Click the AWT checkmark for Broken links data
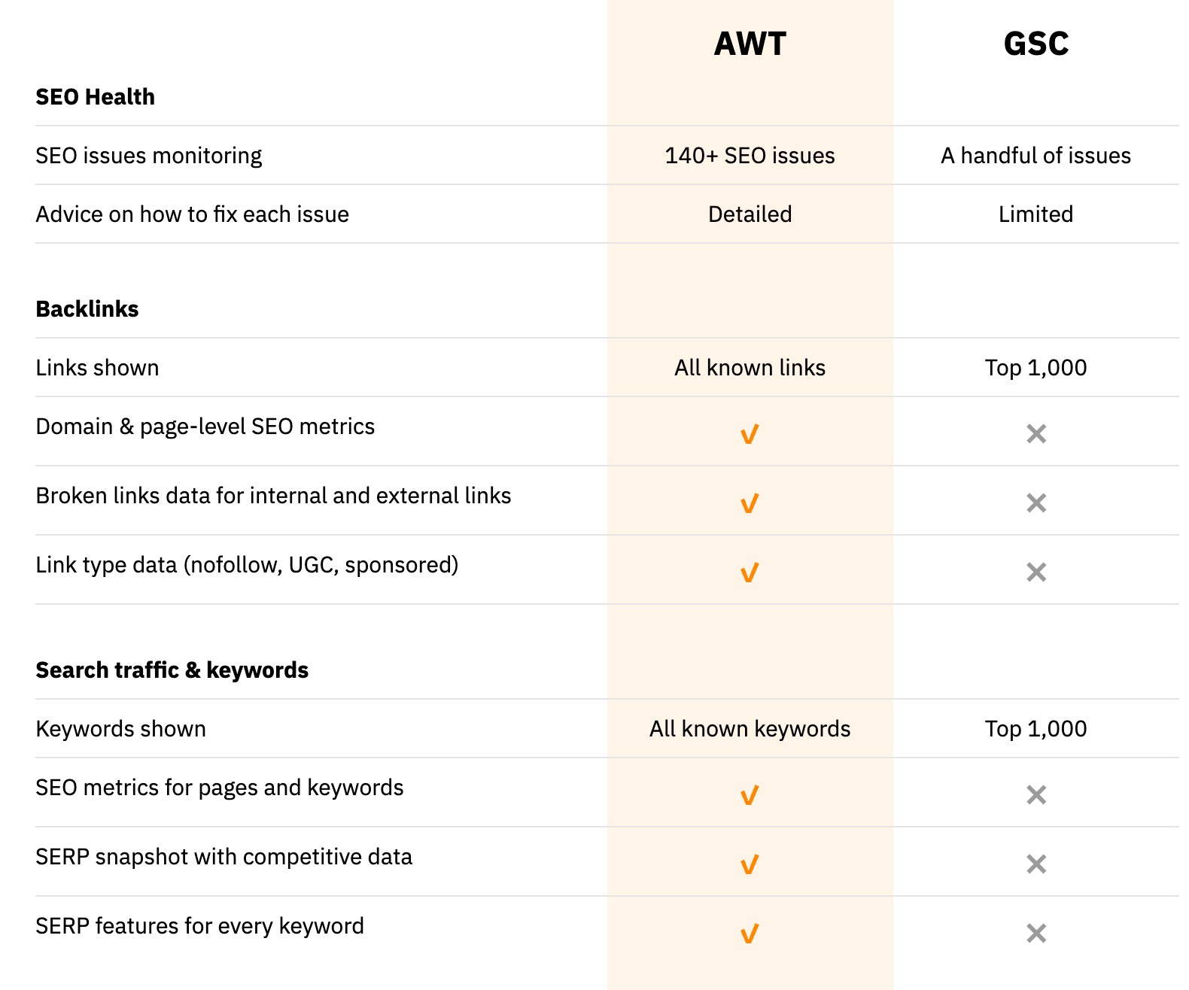 pyautogui.click(x=750, y=503)
